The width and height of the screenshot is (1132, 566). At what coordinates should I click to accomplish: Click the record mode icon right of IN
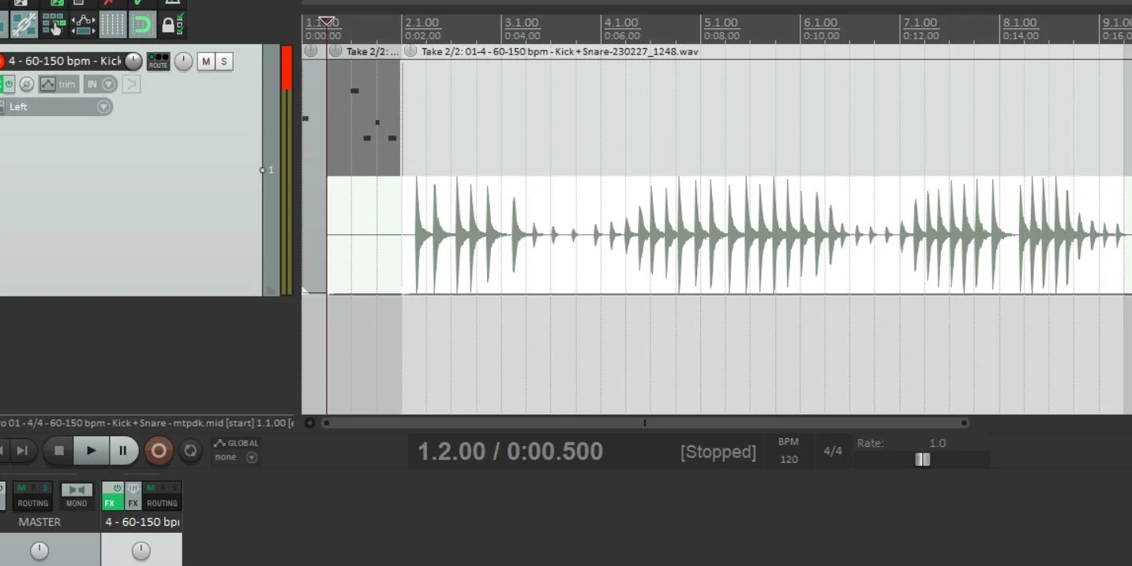coord(131,84)
